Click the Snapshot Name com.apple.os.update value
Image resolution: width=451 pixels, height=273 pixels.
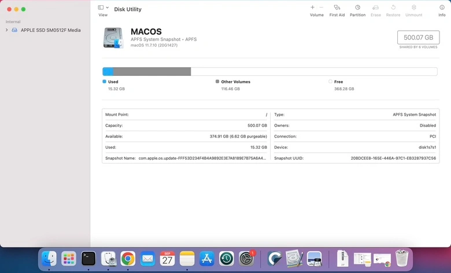tap(202, 158)
